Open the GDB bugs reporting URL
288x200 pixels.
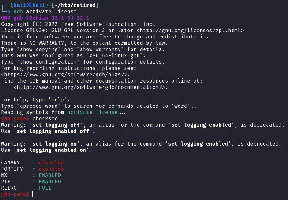[65, 75]
